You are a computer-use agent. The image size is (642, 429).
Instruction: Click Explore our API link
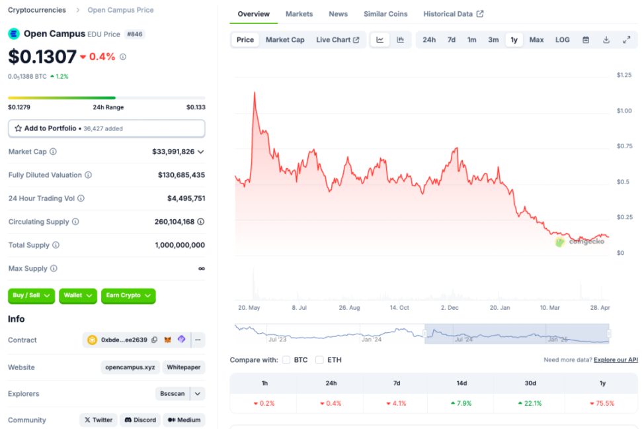616,359
